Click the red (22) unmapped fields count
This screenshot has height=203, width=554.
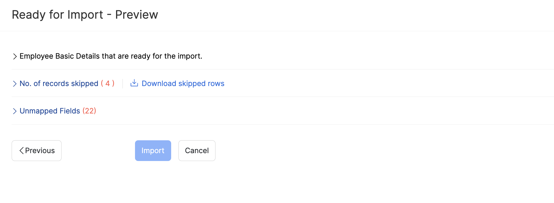[x=89, y=111]
